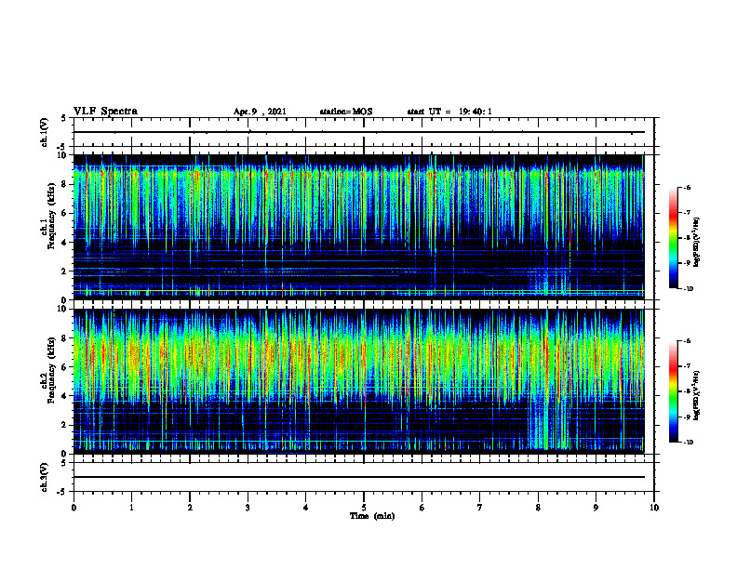Click the time axis tick label "1"

pos(131,508)
